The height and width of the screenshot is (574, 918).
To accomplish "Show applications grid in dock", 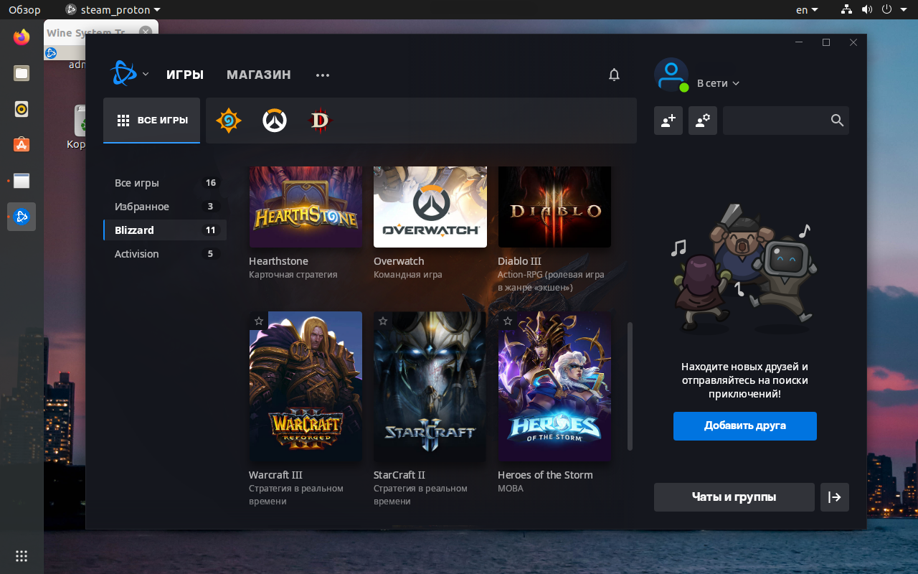I will pos(22,555).
